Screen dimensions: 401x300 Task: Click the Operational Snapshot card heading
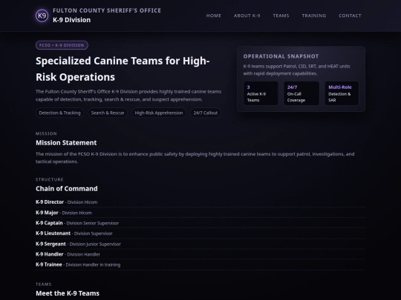click(x=281, y=56)
